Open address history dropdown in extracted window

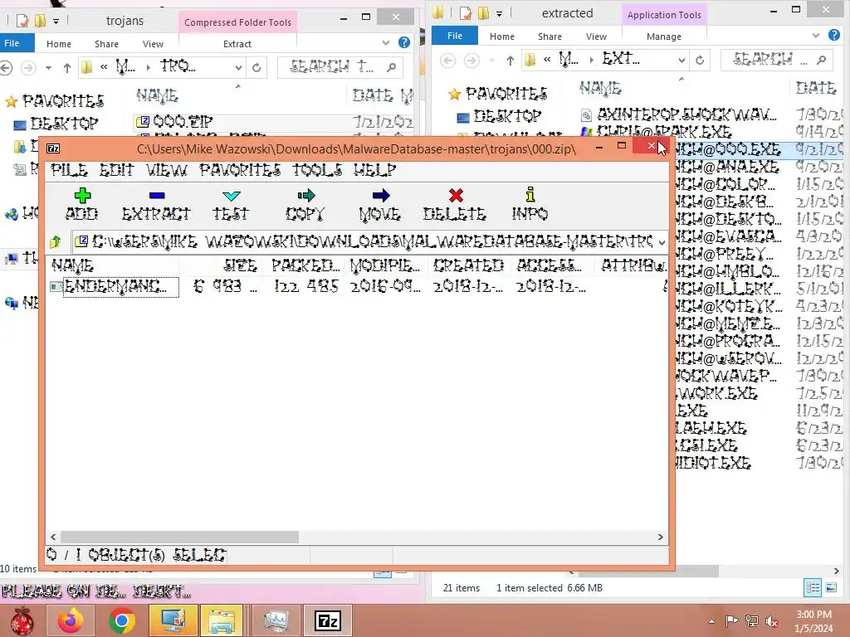pyautogui.click(x=682, y=60)
